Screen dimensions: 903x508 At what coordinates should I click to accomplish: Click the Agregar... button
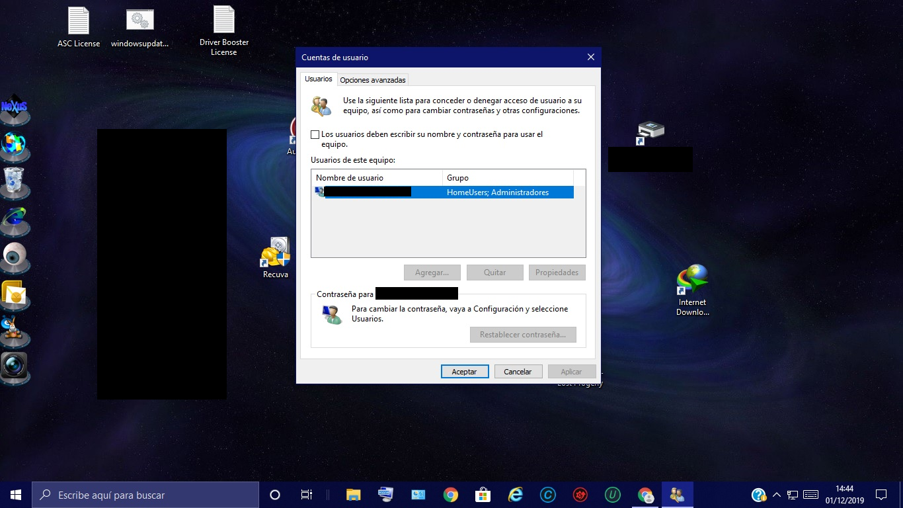coord(432,273)
